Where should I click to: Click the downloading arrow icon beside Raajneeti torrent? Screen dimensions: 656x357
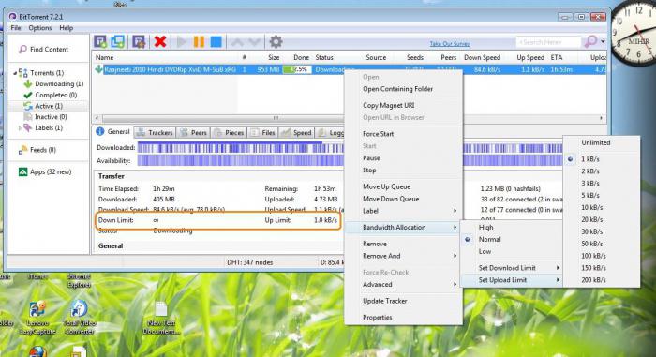98,69
